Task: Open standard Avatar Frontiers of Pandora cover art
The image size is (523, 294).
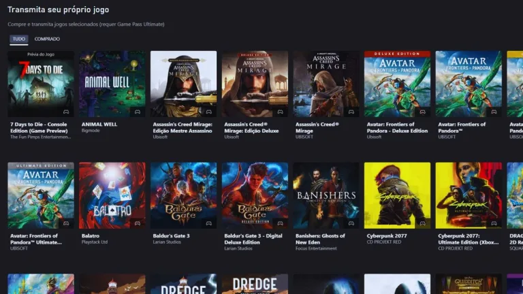Action: [x=469, y=84]
